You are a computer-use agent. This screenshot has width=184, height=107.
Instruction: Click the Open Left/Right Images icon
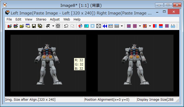[x=16, y=26]
